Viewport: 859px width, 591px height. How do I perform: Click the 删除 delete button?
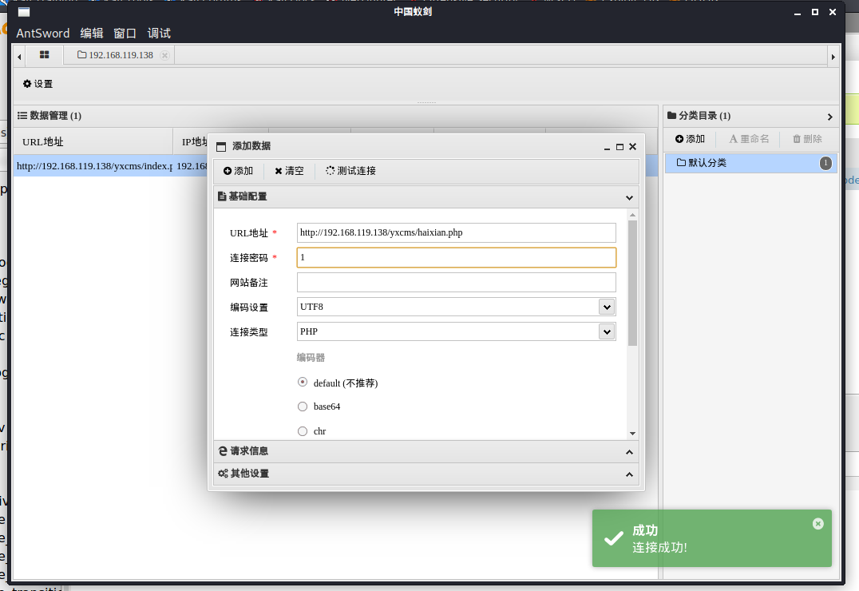[807, 139]
